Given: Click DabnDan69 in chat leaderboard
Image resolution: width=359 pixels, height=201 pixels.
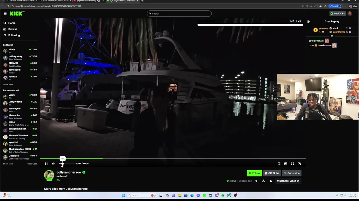Looking at the screenshot, I should [x=339, y=32].
